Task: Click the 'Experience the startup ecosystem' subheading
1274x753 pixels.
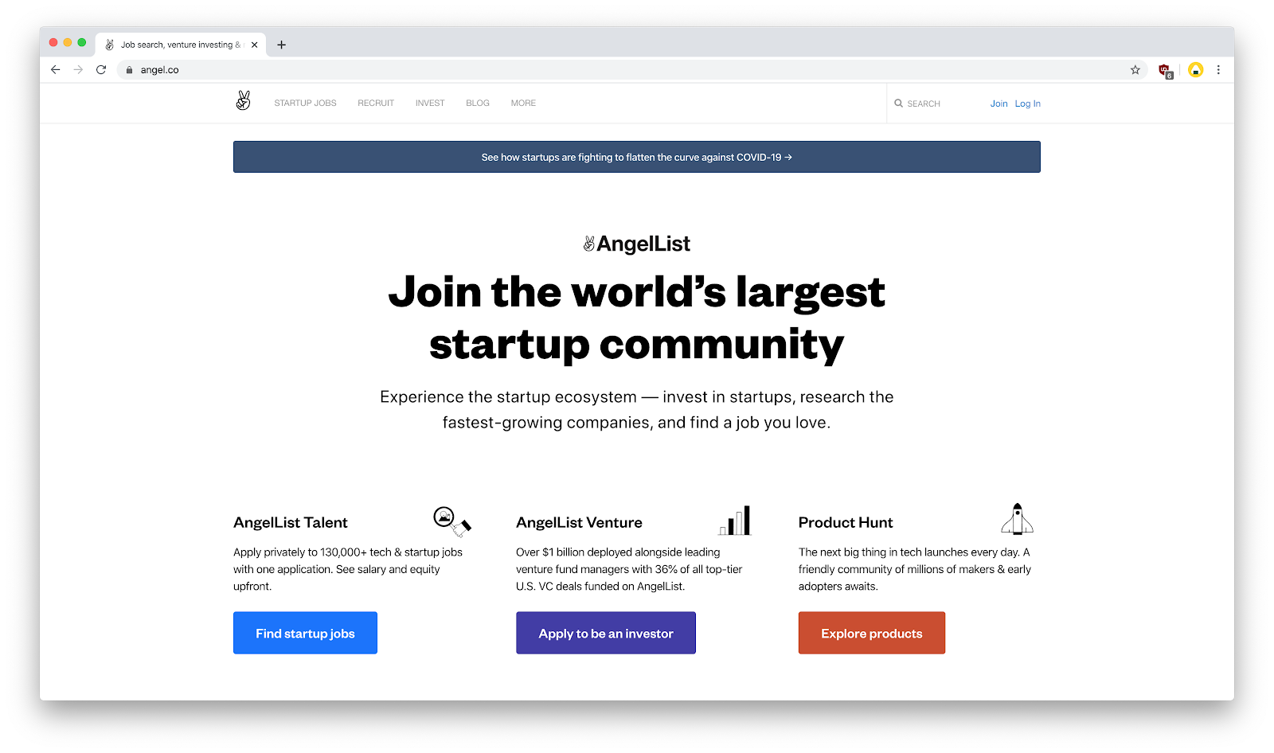Action: pos(637,409)
